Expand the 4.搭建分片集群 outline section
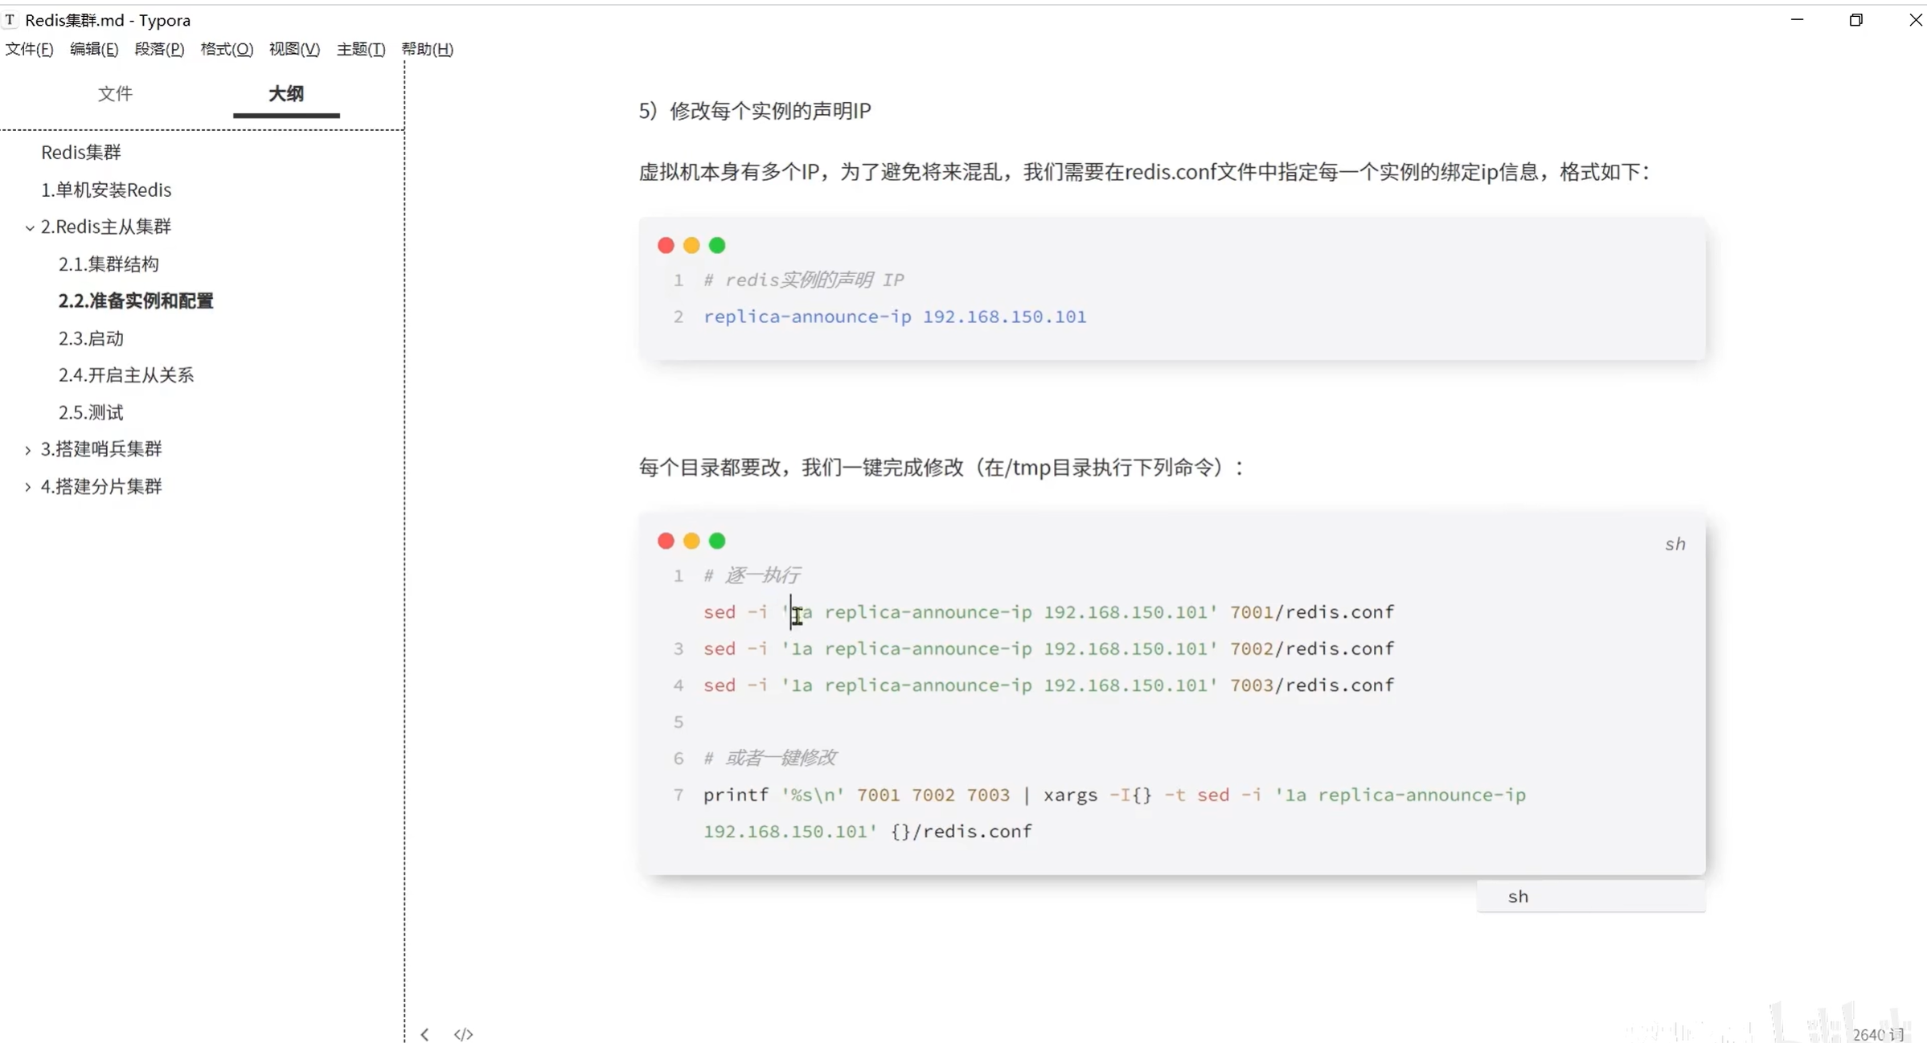Image resolution: width=1927 pixels, height=1043 pixels. pyautogui.click(x=28, y=487)
